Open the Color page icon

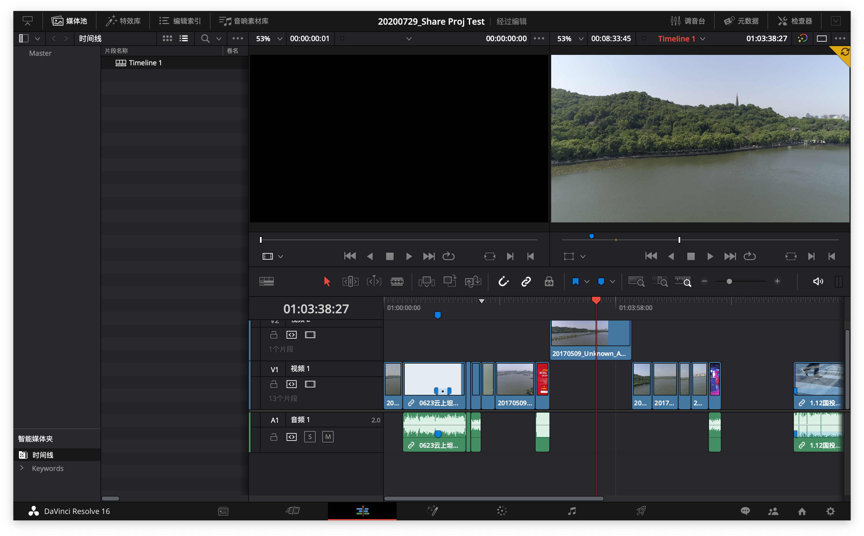502,511
